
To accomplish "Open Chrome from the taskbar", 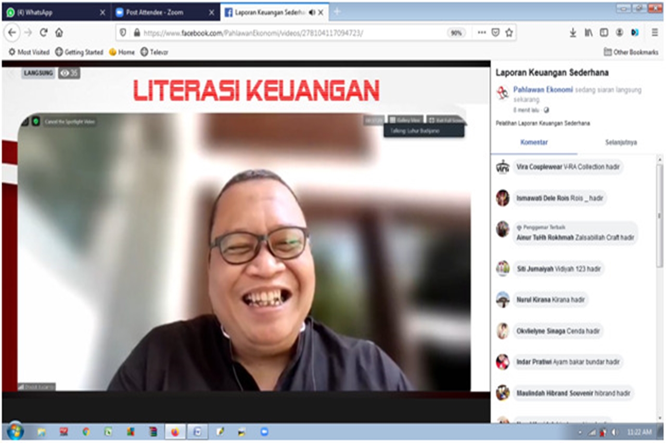I will coord(86,432).
